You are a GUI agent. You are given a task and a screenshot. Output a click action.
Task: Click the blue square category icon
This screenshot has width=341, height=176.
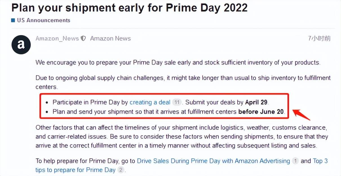pos(13,20)
